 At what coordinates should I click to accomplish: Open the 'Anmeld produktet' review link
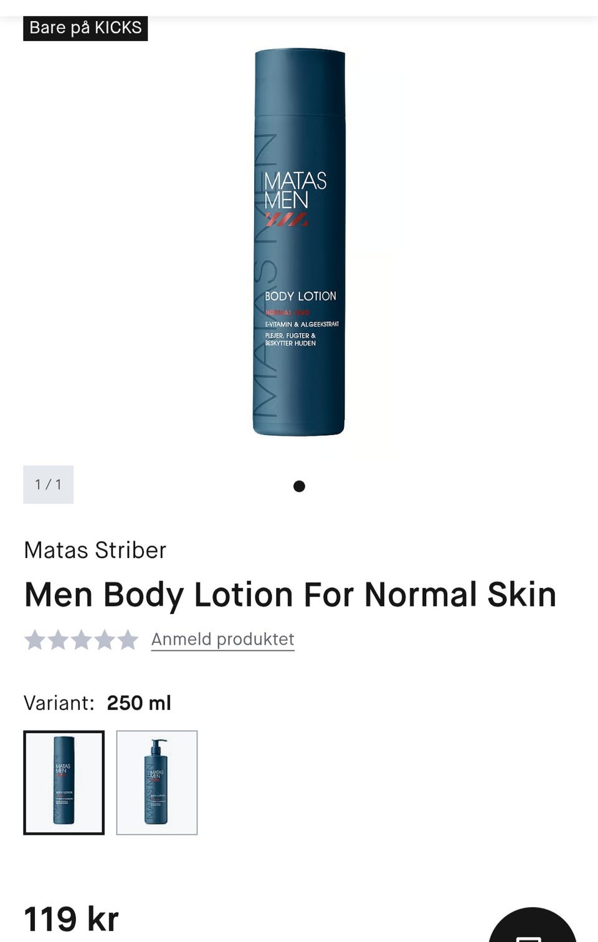222,639
